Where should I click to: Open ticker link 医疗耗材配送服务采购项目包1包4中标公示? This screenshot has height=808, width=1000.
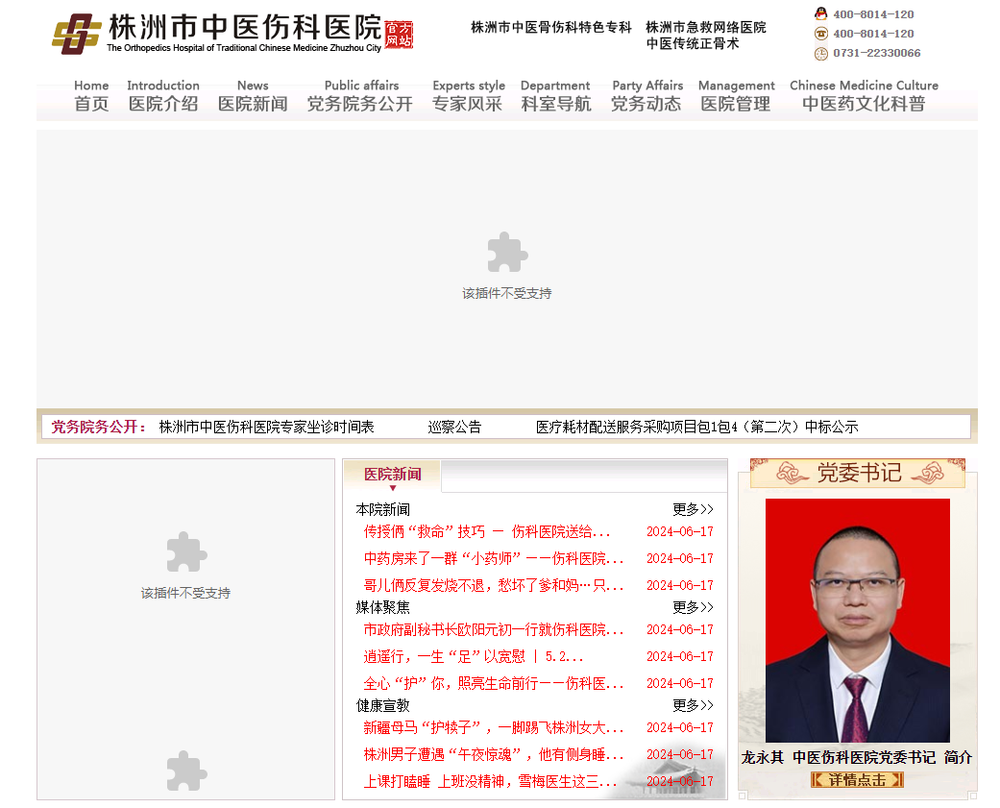[697, 427]
